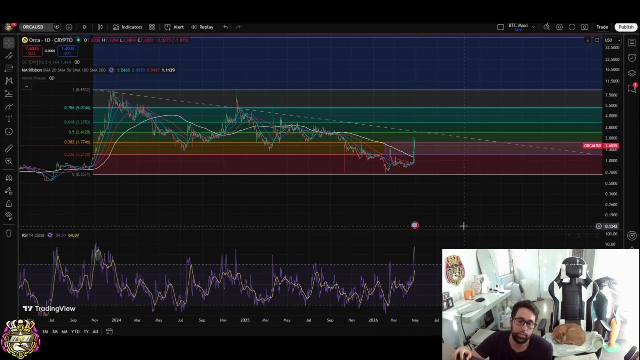640x360 pixels.
Task: Toggle magnet mode for drawings
Action: [x=9, y=178]
